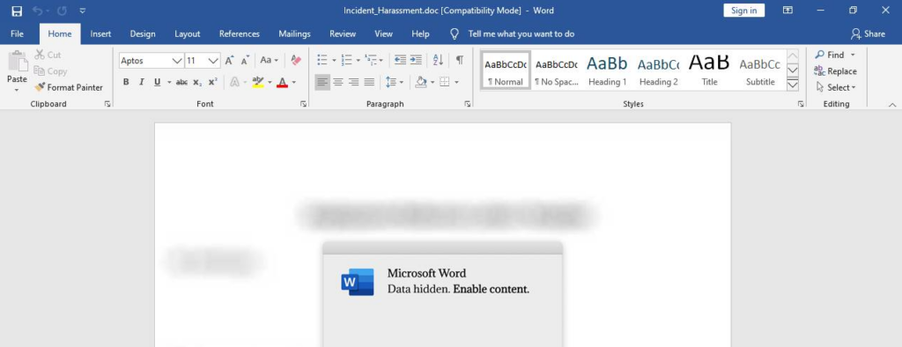Switch to the Insert tab
The width and height of the screenshot is (902, 347).
pyautogui.click(x=100, y=34)
